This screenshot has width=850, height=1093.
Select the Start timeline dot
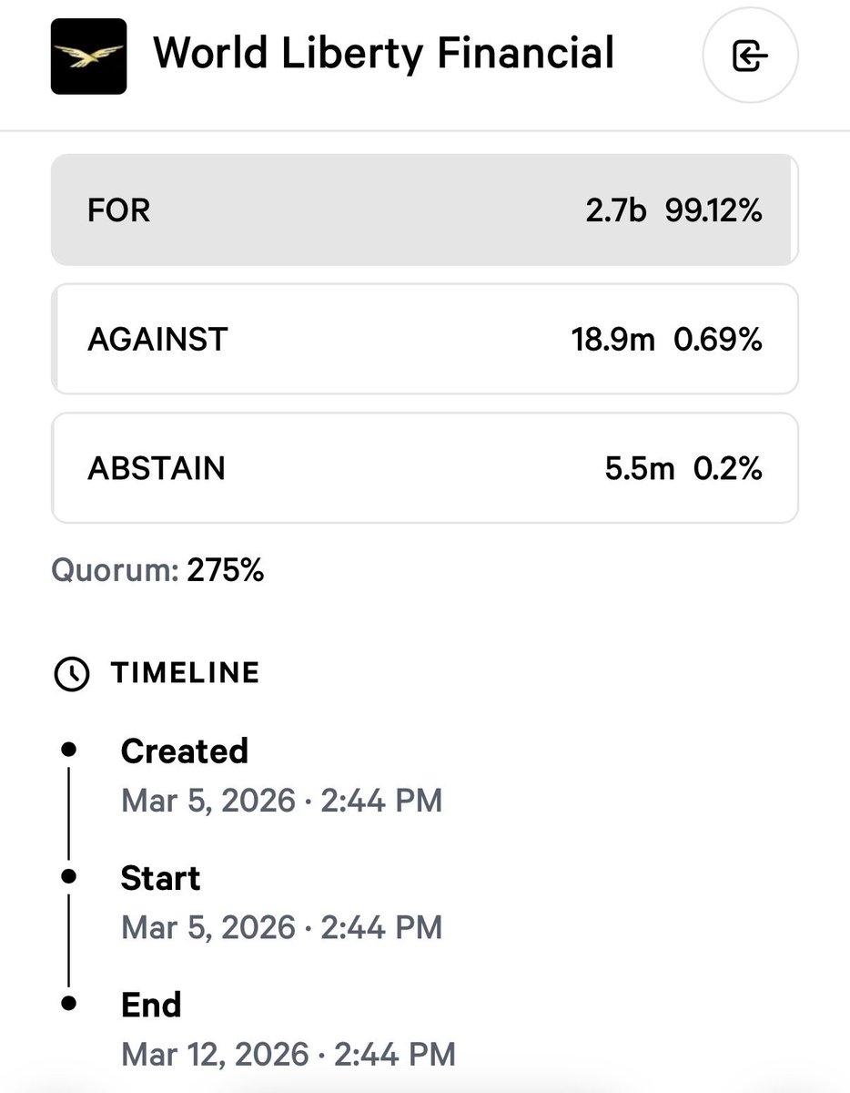[69, 876]
